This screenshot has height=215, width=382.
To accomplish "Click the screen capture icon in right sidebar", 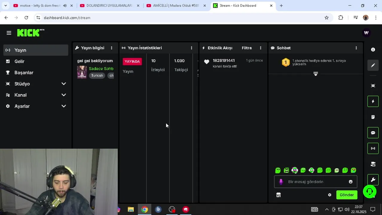I will click(x=373, y=86).
